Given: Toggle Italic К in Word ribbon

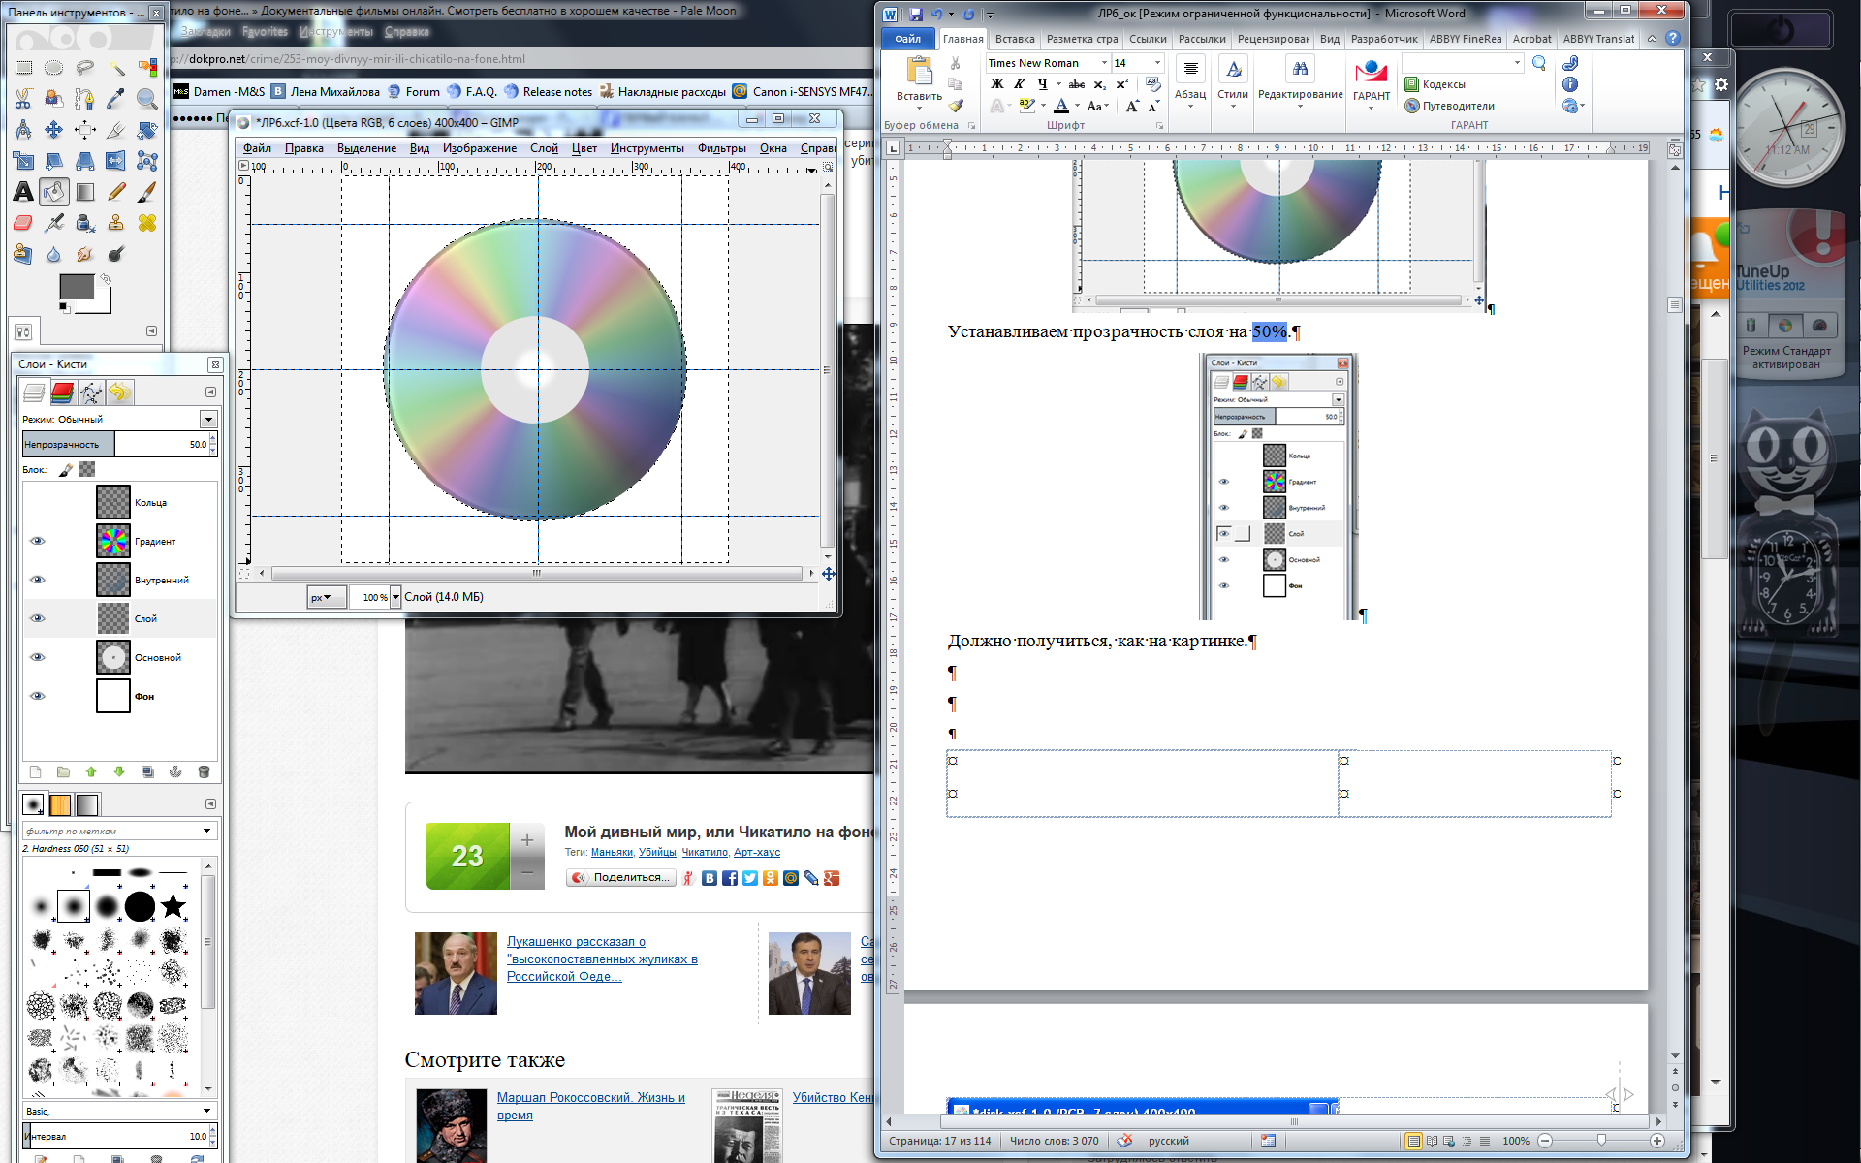Looking at the screenshot, I should pos(1019,84).
